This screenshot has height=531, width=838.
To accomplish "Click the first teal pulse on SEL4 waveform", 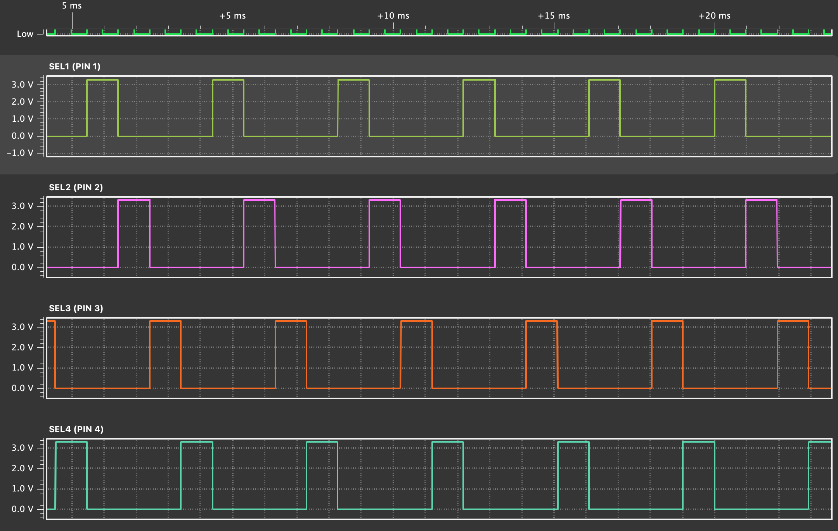I will click(71, 442).
